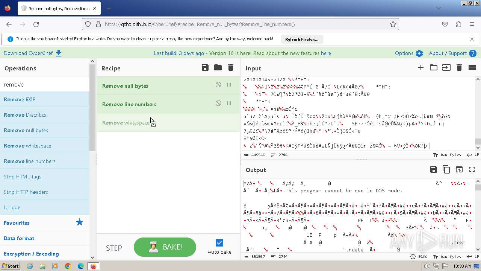Load a recipe via folder icon
The image size is (481, 271).
pos(218,67)
